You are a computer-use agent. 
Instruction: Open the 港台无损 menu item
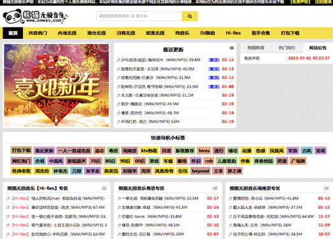[x=96, y=33]
